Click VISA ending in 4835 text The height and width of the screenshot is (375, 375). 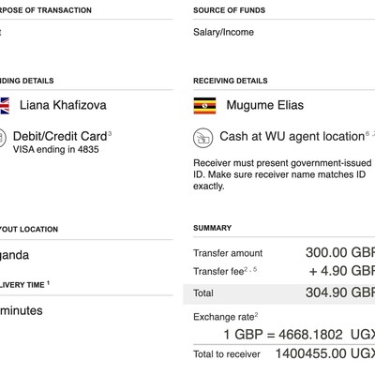pyautogui.click(x=56, y=150)
